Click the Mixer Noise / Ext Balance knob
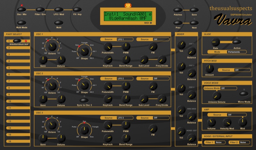Viewport: 256px width, 150px height. point(191,138)
